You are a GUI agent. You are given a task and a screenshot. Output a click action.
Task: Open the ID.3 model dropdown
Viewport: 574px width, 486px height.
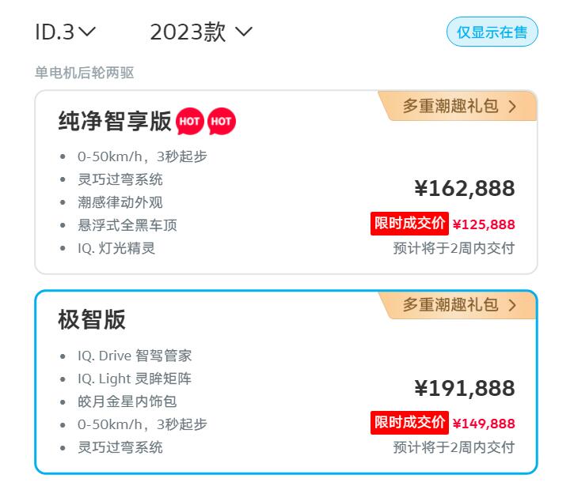point(66,32)
